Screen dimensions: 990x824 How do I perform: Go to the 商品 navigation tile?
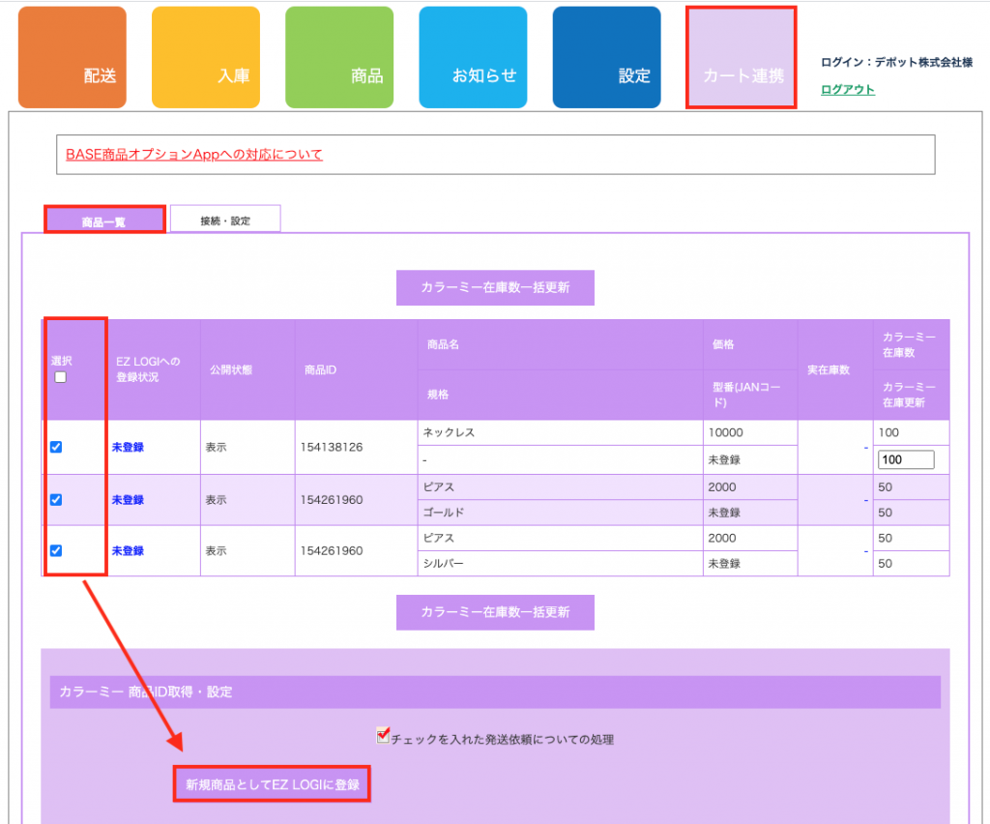click(338, 57)
